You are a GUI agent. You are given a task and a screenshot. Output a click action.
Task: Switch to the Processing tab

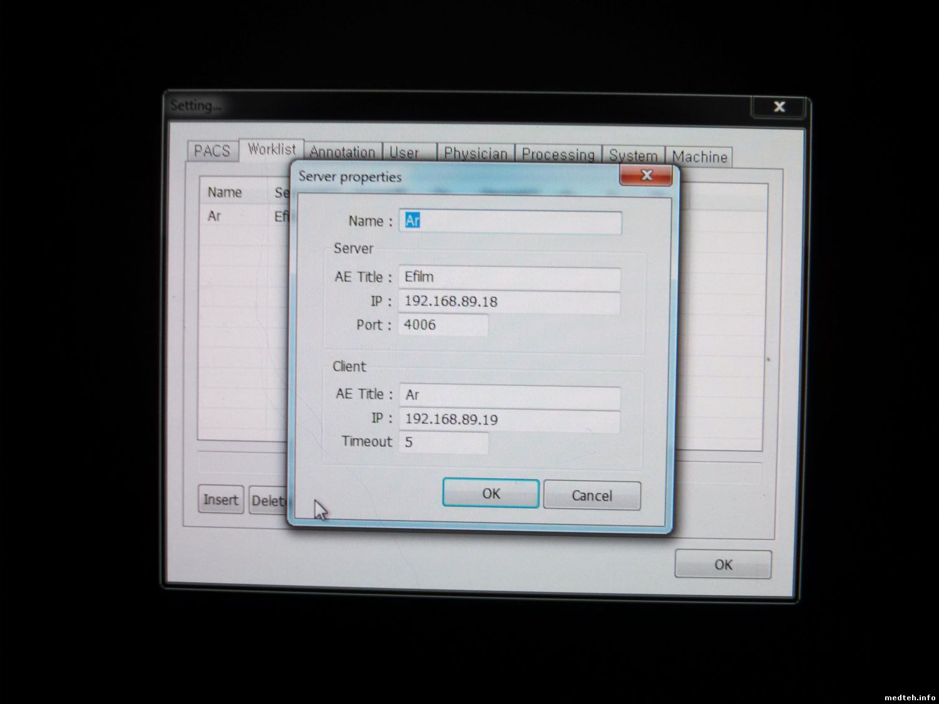[558, 155]
